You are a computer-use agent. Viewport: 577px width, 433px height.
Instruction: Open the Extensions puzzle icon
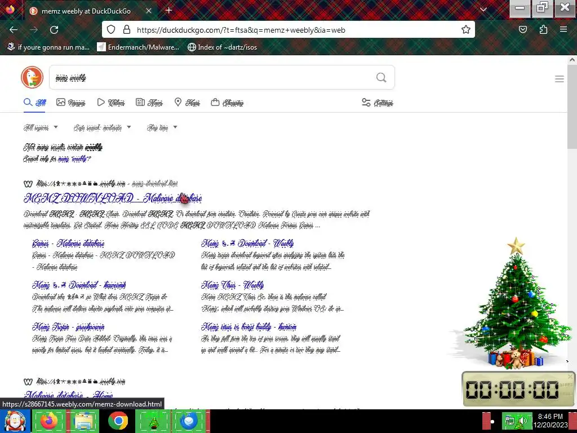(x=544, y=30)
